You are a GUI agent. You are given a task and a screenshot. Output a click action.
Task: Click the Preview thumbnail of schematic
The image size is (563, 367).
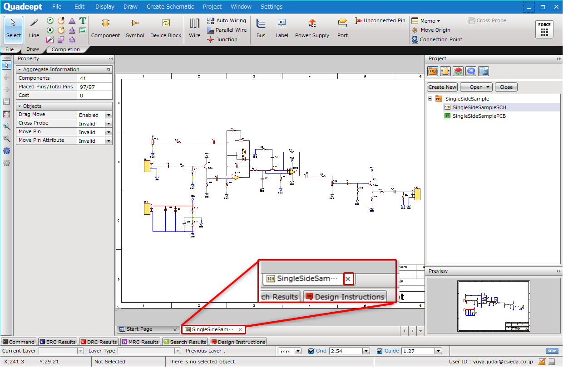[494, 306]
